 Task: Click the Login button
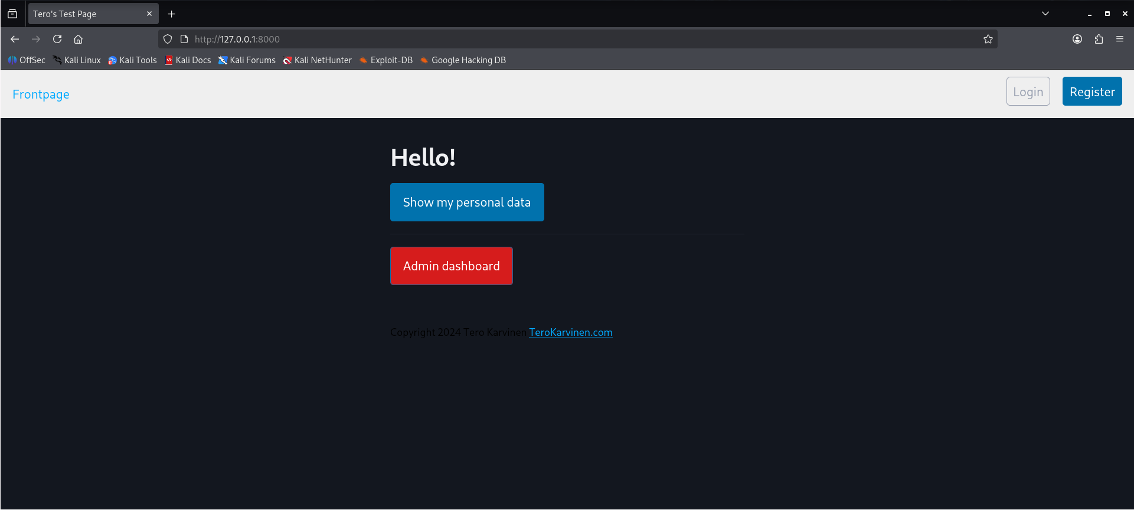click(1028, 91)
